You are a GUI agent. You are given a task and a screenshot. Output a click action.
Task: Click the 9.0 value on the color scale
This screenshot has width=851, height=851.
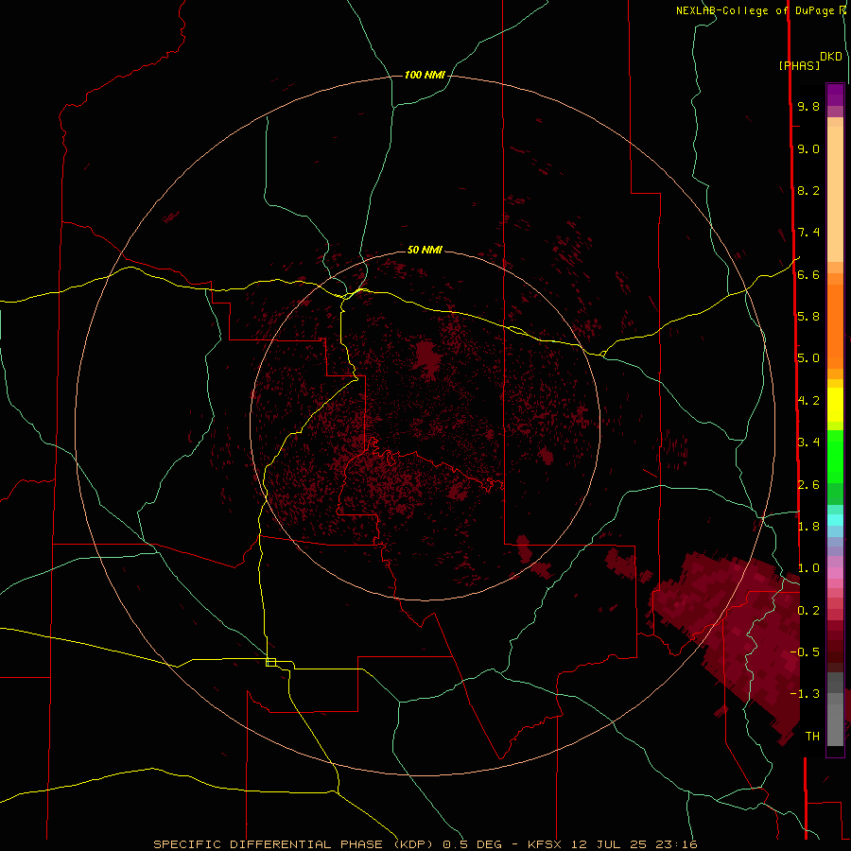pyautogui.click(x=808, y=148)
